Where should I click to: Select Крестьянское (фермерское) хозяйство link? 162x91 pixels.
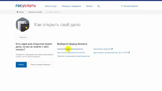click(71, 53)
